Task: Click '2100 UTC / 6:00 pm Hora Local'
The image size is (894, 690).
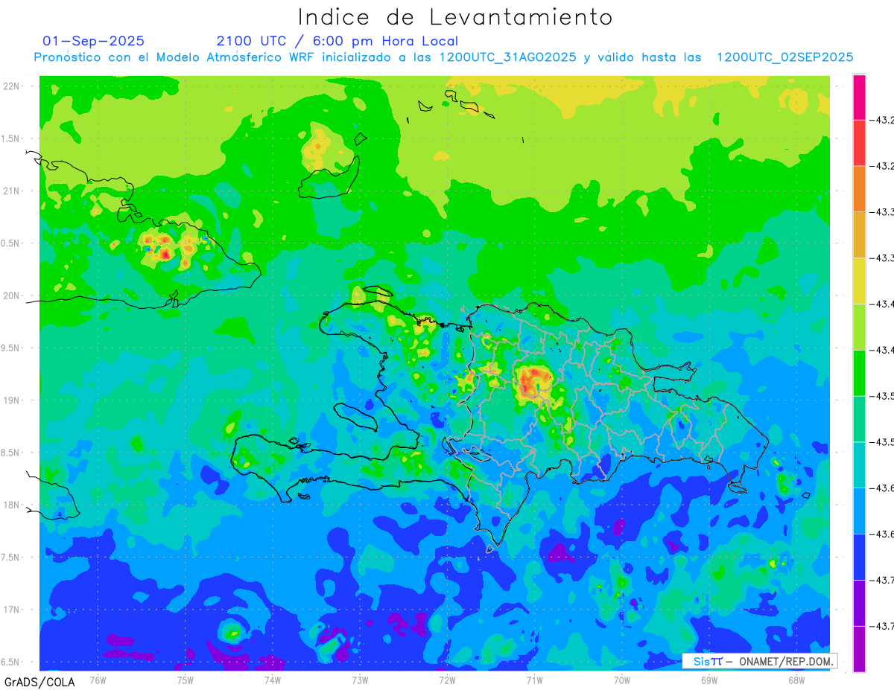Action: [337, 41]
